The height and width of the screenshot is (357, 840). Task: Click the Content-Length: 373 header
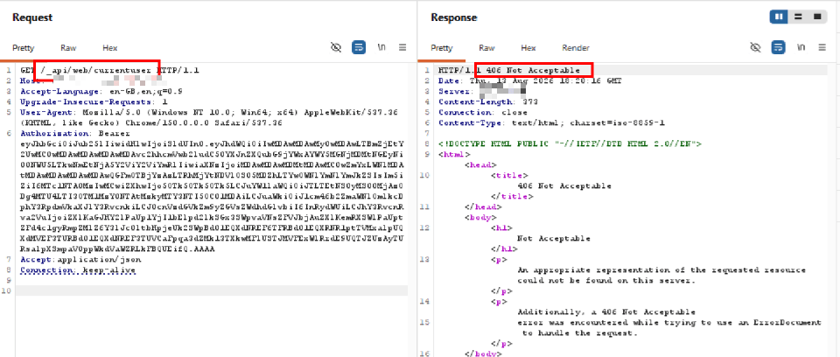point(488,101)
